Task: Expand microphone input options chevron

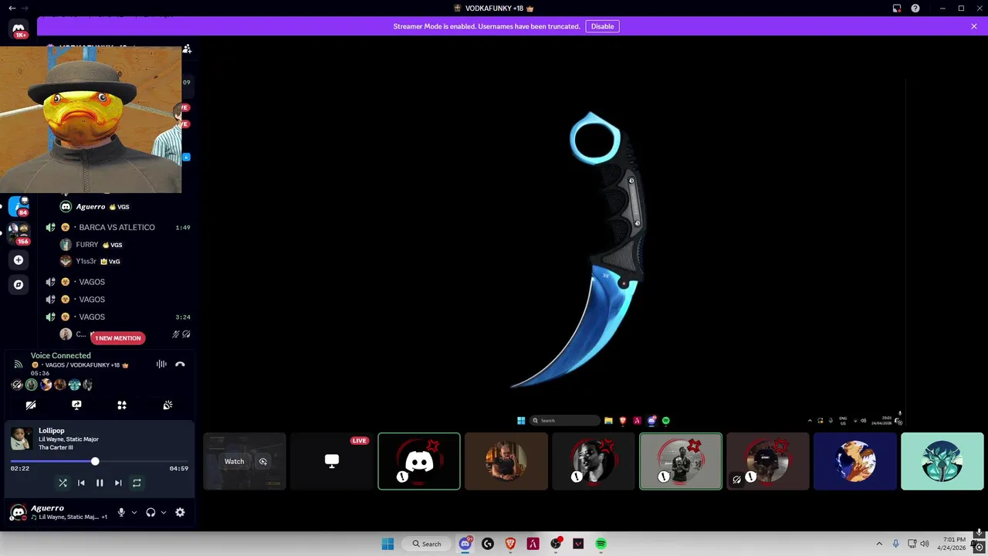Action: pos(134,512)
